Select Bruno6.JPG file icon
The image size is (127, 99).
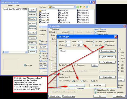[59, 11]
